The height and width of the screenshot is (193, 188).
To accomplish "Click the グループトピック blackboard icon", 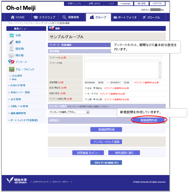I will (x=12, y=69).
